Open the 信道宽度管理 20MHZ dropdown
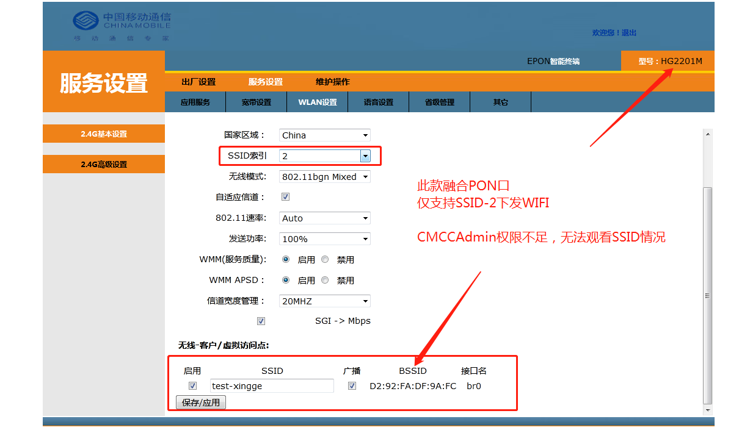Viewport: 739px width, 444px height. coord(324,301)
